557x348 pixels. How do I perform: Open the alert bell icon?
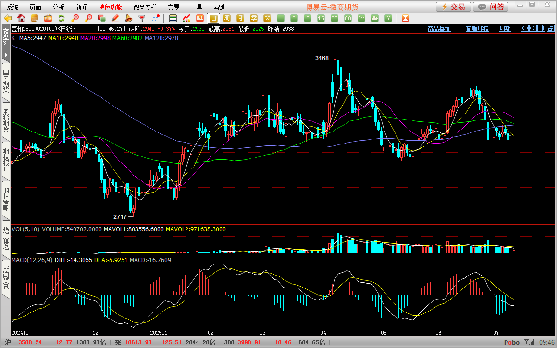coord(129,18)
